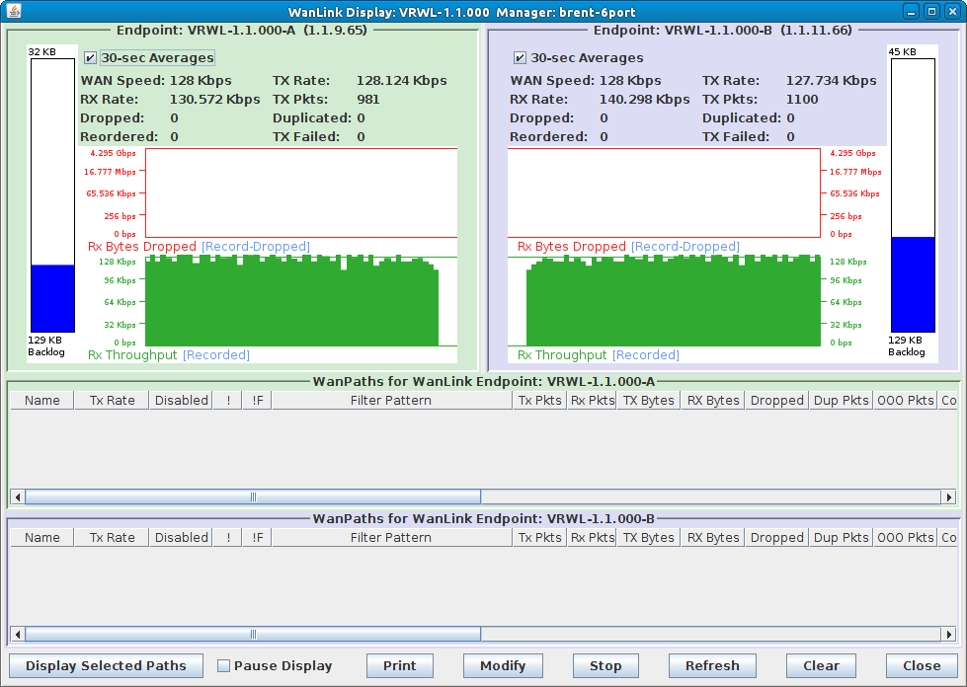Enable the Pause Display checkbox
Screen dimensions: 967x687
coord(224,665)
